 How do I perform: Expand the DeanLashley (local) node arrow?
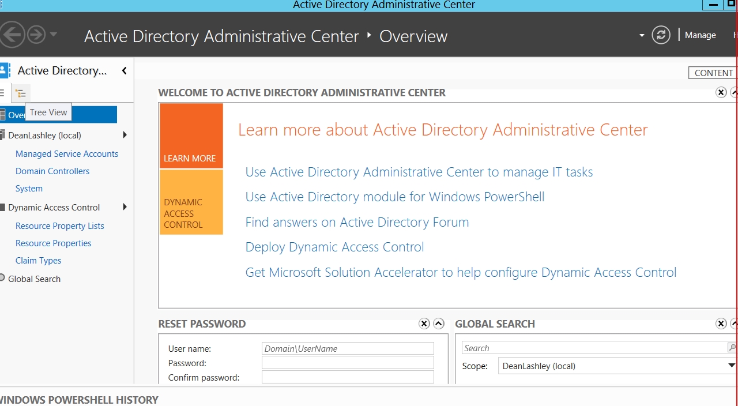click(x=125, y=135)
